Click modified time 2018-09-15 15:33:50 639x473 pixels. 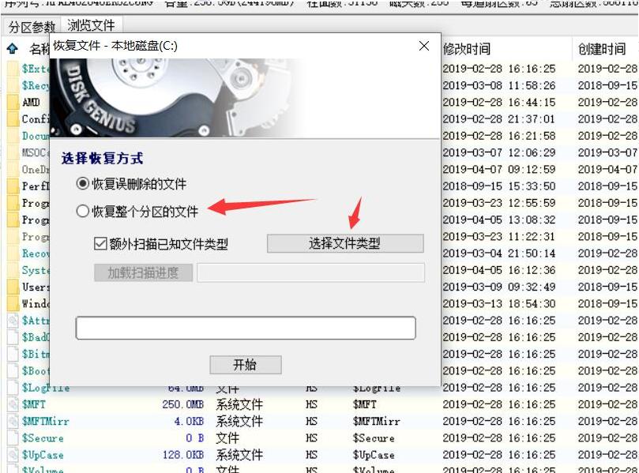tap(499, 186)
